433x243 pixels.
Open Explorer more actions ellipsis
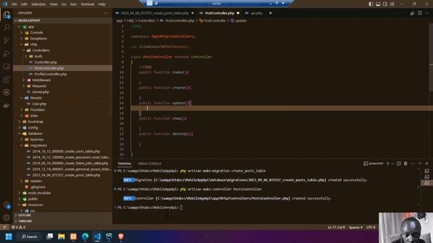pos(106,13)
